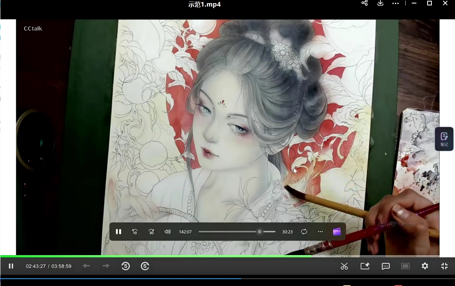The height and width of the screenshot is (286, 455).
Task: Open the export-and-share icon
Action: [x=365, y=266]
